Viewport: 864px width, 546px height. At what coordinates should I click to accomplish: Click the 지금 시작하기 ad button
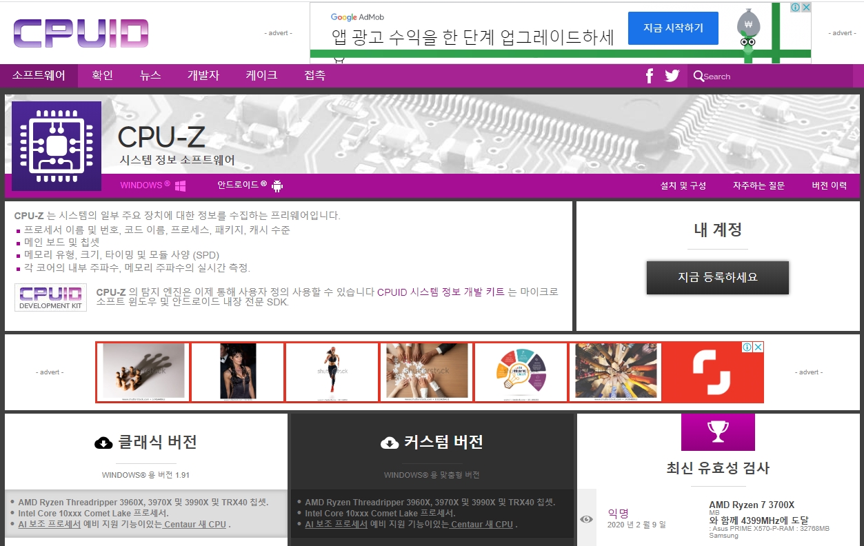pos(673,28)
